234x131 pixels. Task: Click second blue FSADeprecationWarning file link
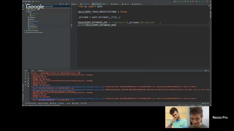point(68,90)
